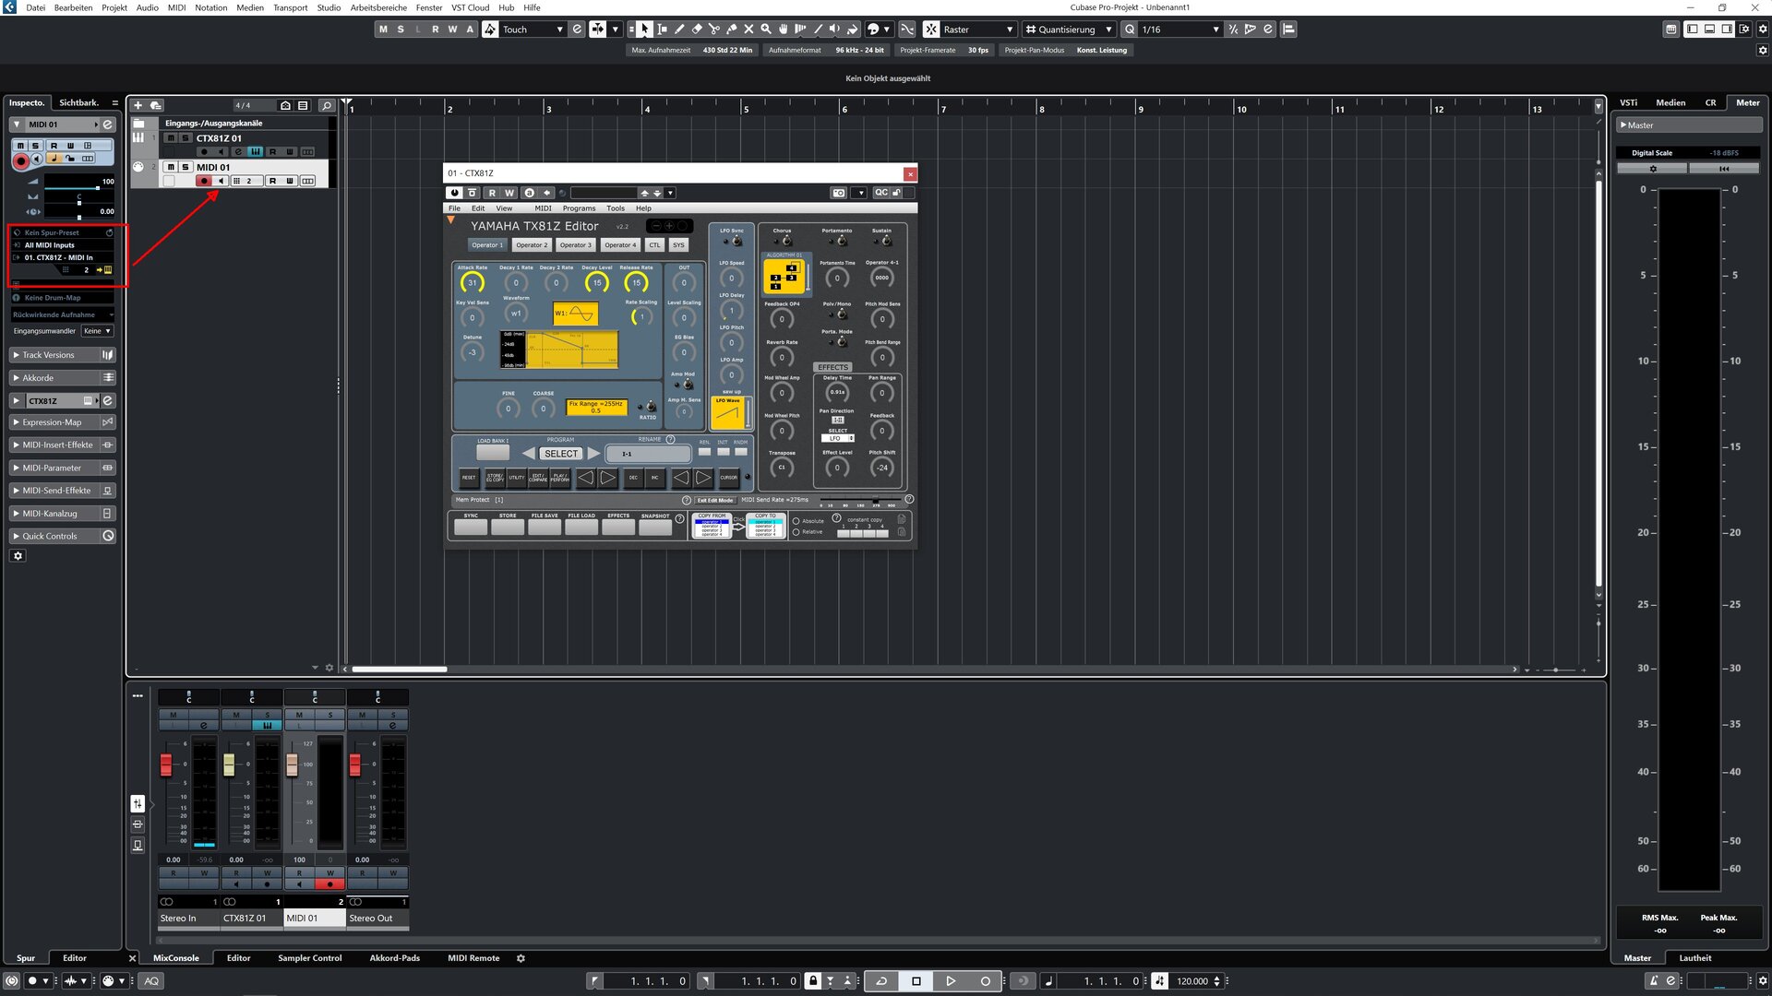Expand the MIDI-Insert-Effekte section
Viewport: 1772px width, 996px height.
point(62,445)
